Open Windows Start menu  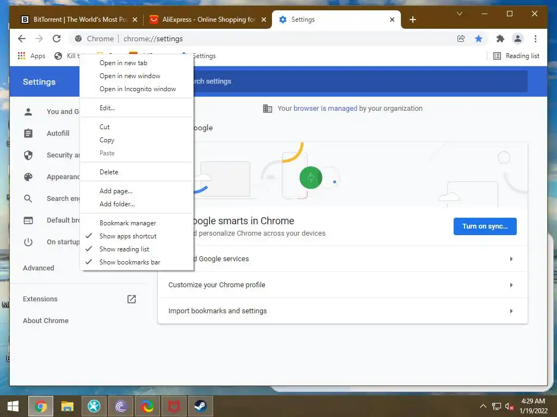13,406
